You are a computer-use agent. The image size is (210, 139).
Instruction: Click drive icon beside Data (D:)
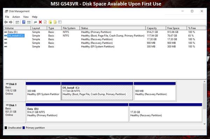6,32
